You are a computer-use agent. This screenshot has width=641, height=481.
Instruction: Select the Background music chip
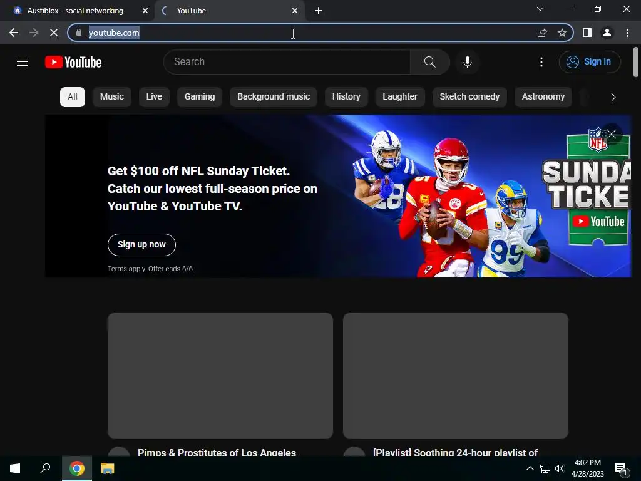[x=274, y=97]
